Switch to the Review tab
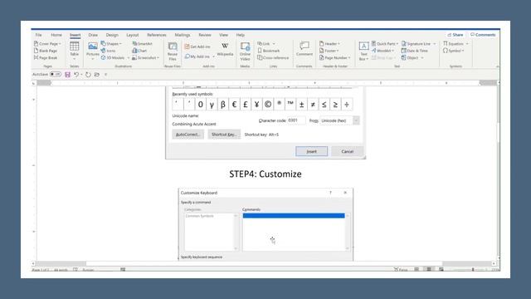 [205, 35]
